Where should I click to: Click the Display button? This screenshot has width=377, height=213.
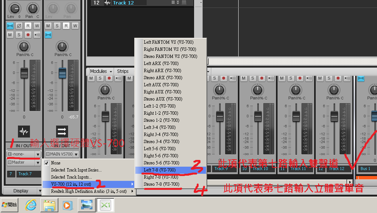(x=21, y=191)
